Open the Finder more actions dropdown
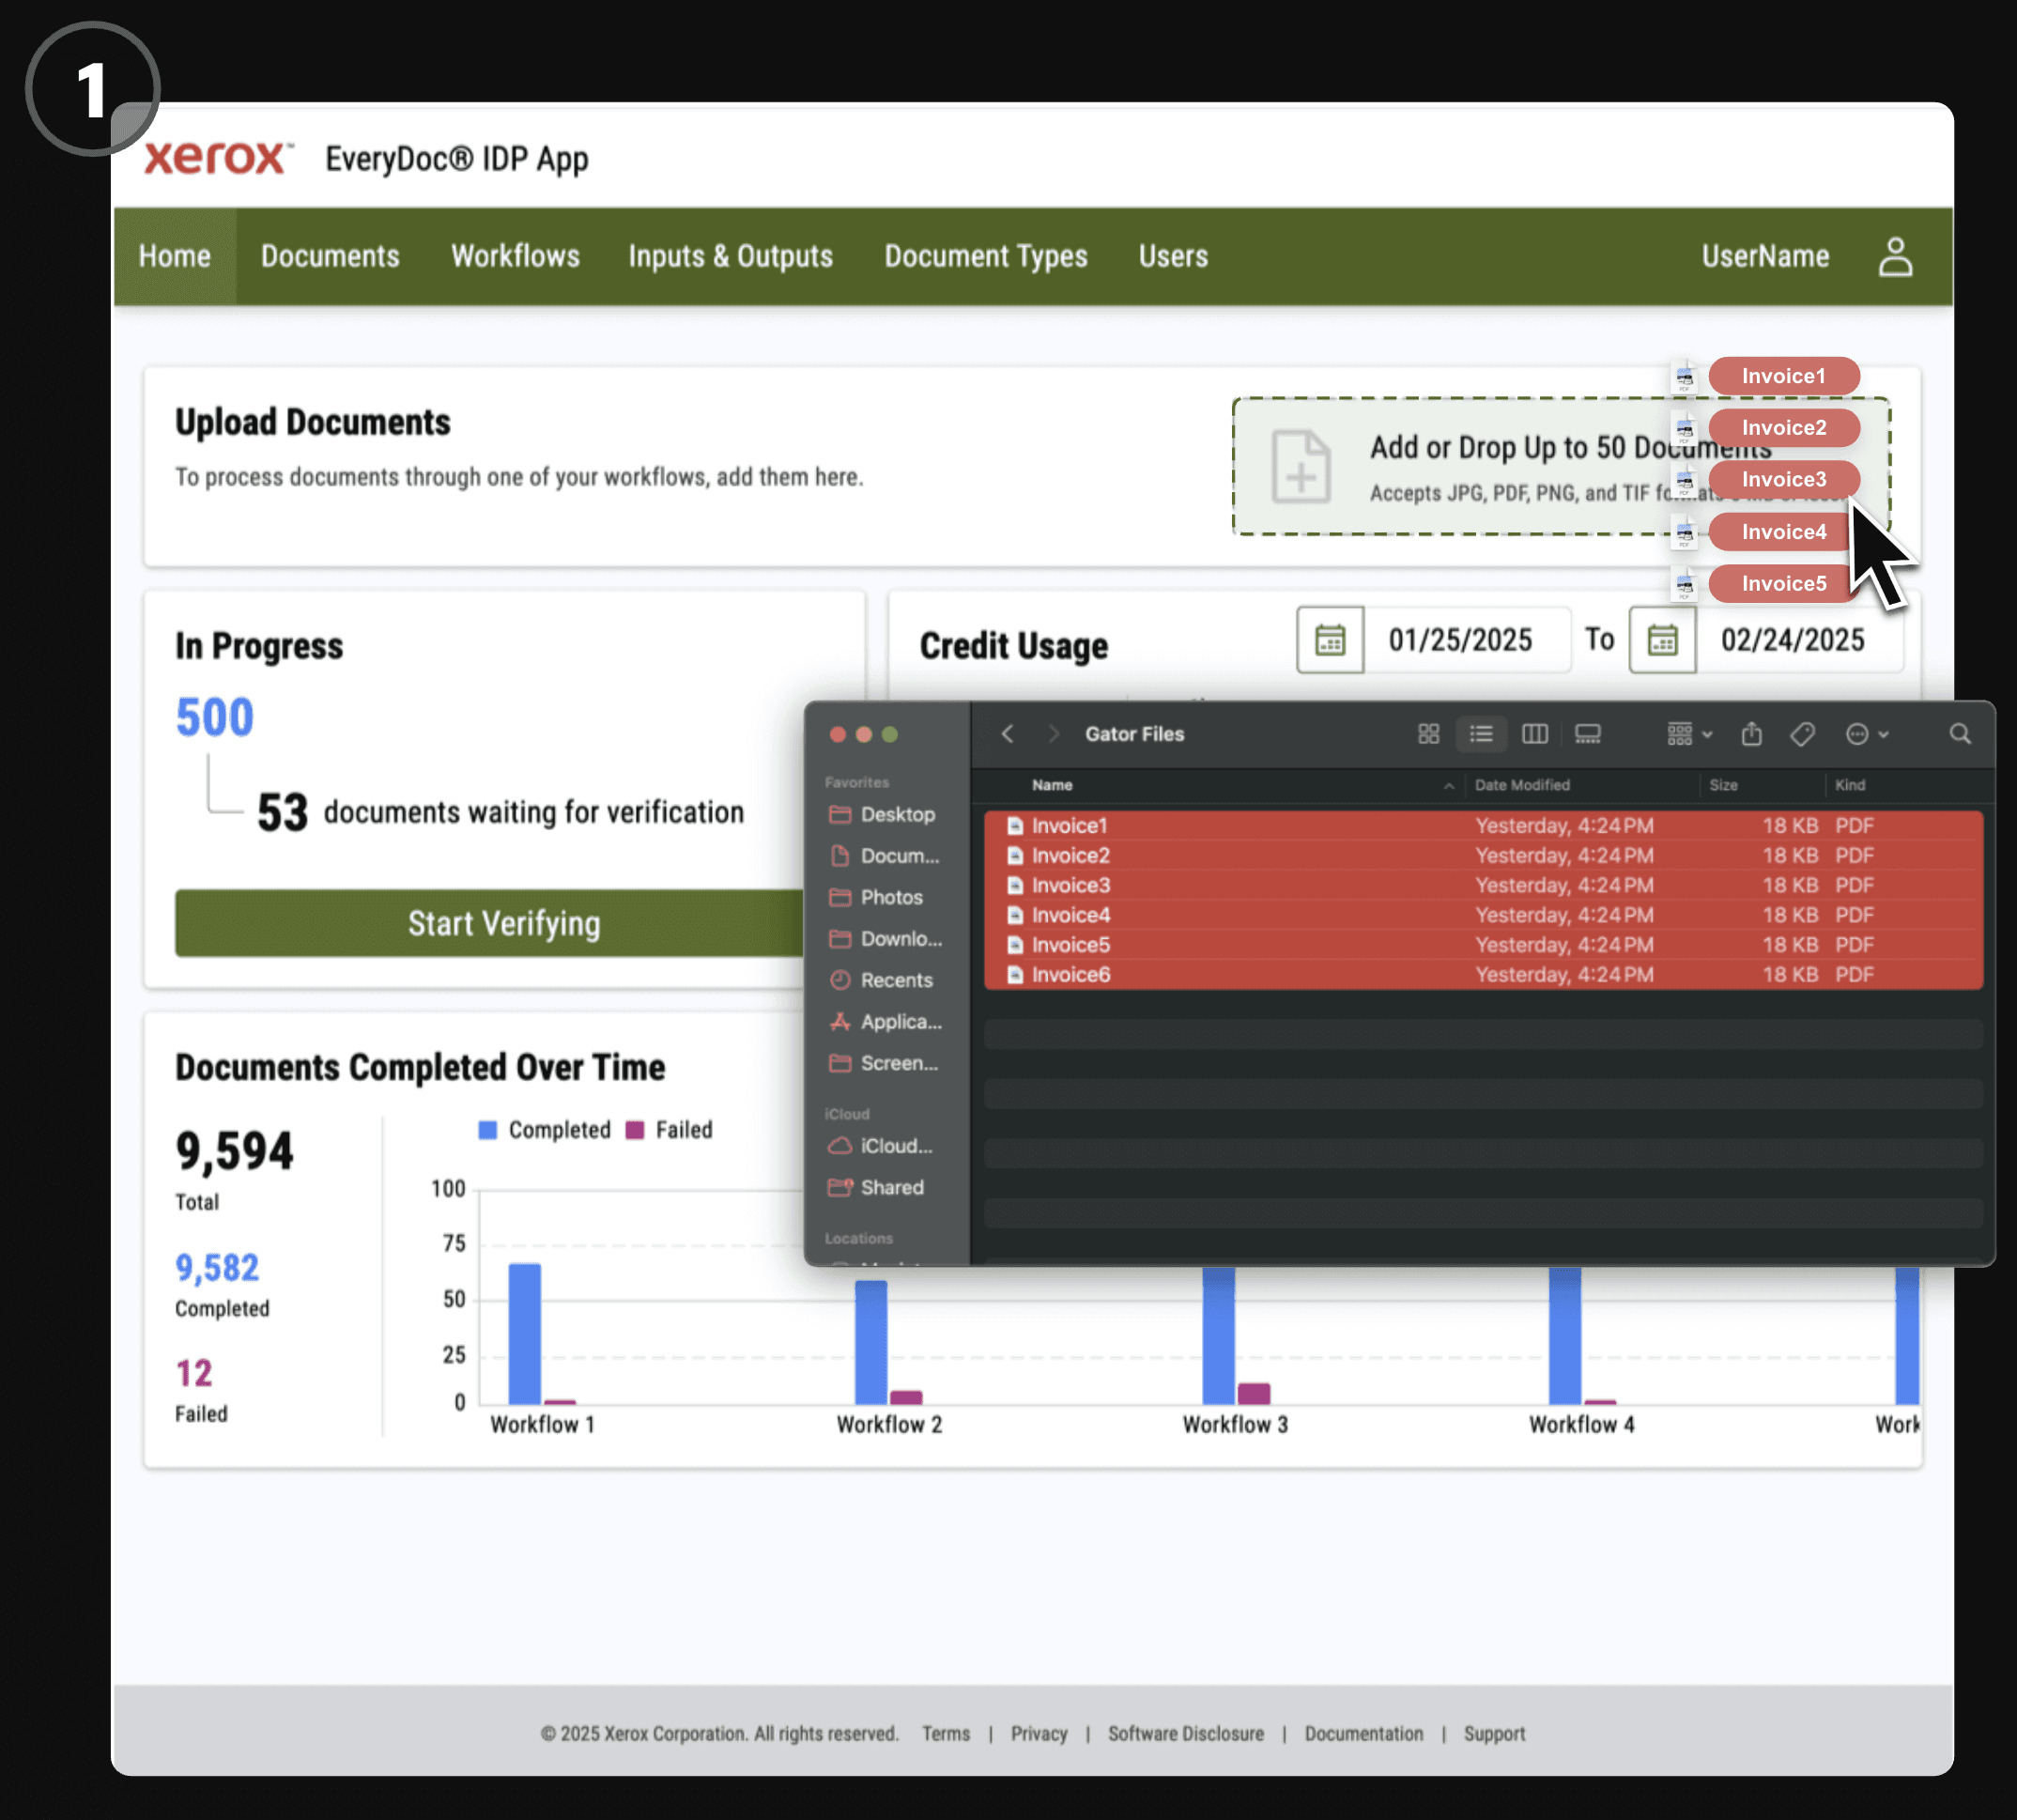 point(1866,735)
